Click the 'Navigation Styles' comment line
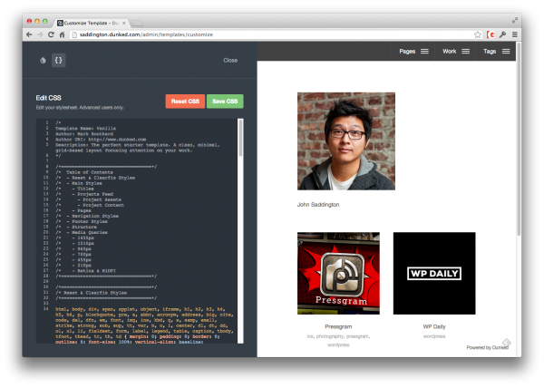The image size is (544, 388). pos(87,216)
